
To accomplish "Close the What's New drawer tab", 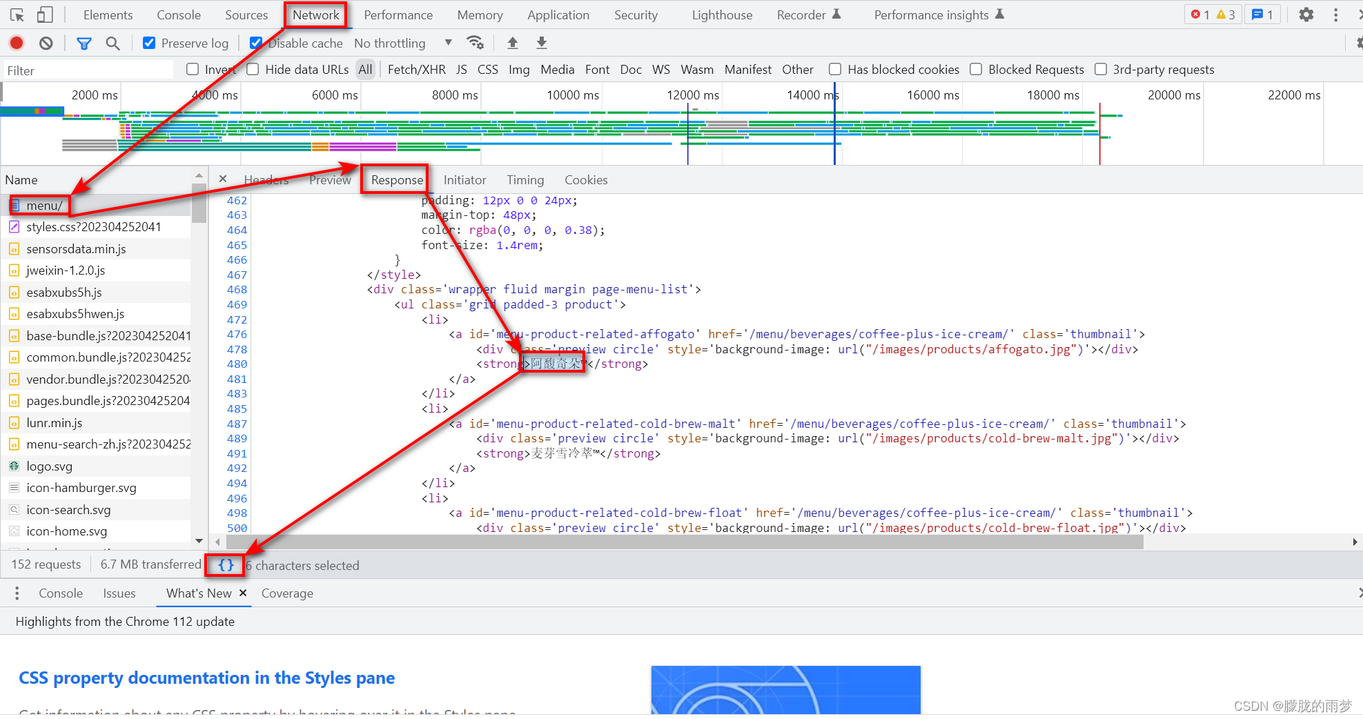I will coord(243,593).
